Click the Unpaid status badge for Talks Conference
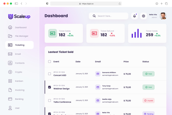This screenshot has width=172, height=115. point(149,100)
